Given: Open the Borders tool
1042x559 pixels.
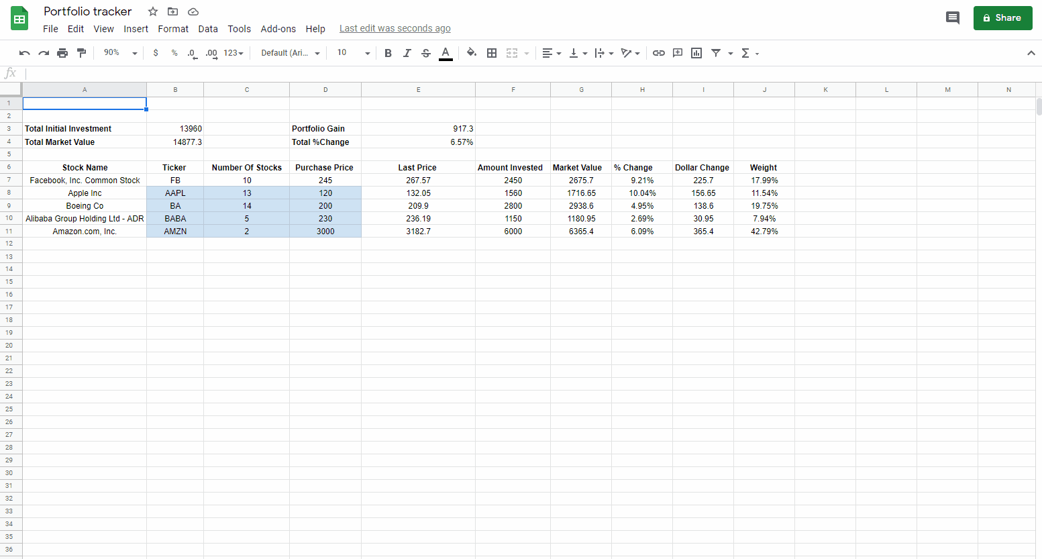Looking at the screenshot, I should pos(492,53).
